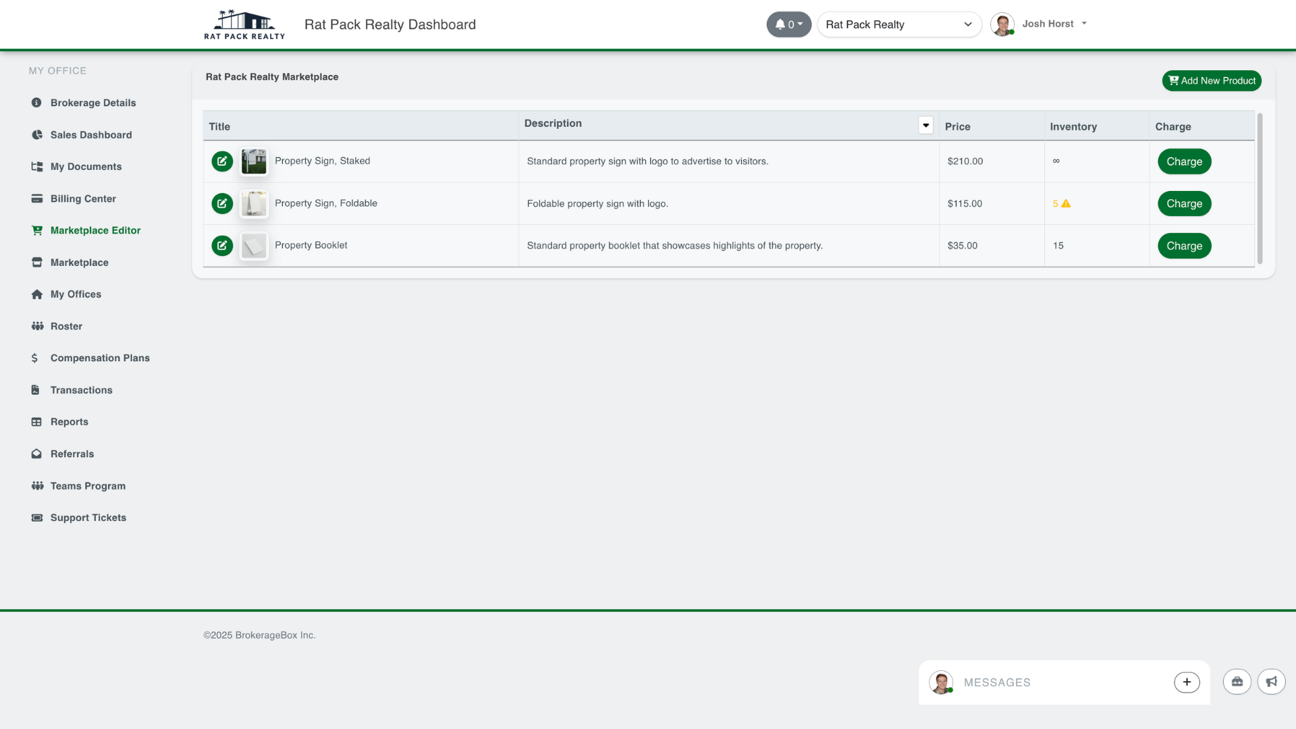Charge for Property Sign, Foldable
The height and width of the screenshot is (729, 1296).
(x=1184, y=204)
